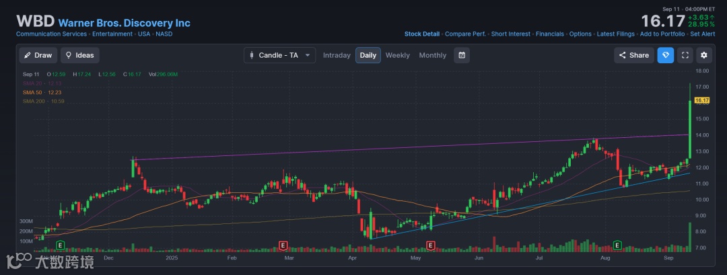This screenshot has width=727, height=275.
Task: Share the chart
Action: [634, 55]
